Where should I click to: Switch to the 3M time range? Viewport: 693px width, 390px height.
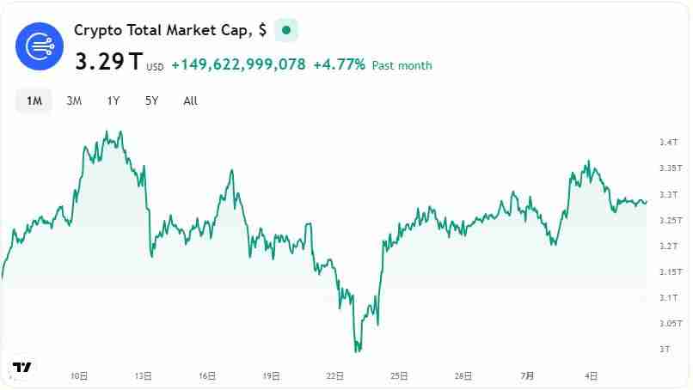74,101
